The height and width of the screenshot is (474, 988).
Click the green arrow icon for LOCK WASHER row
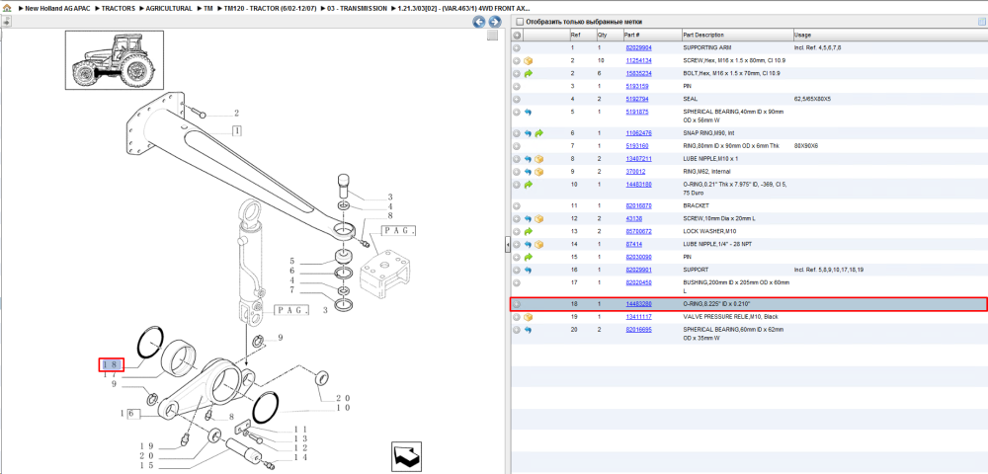tap(528, 232)
